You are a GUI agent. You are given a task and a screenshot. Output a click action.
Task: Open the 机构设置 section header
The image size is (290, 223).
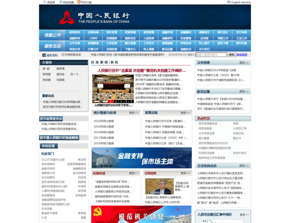pos(49,146)
